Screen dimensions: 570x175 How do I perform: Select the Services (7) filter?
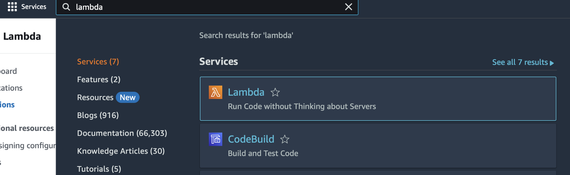click(98, 62)
